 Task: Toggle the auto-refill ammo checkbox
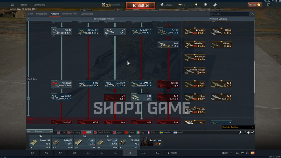point(252,132)
